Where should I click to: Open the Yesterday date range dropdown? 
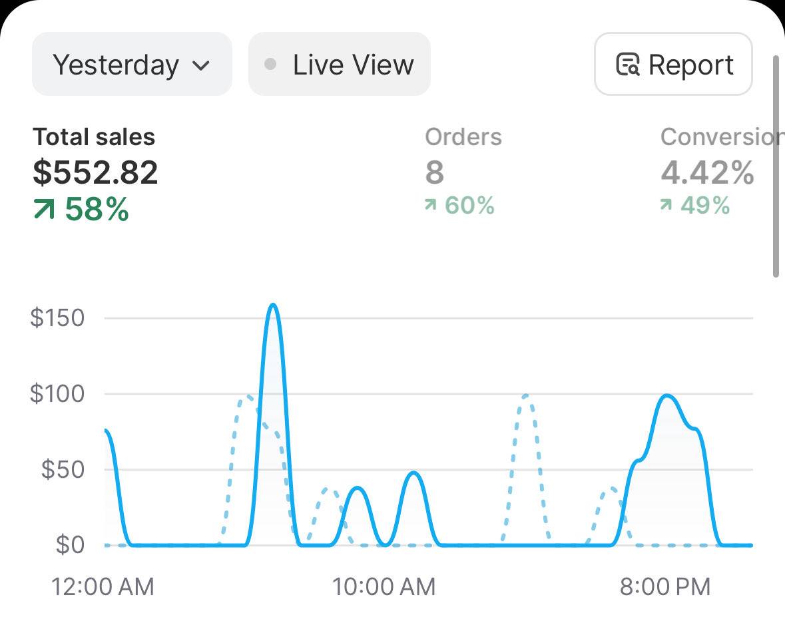click(132, 64)
